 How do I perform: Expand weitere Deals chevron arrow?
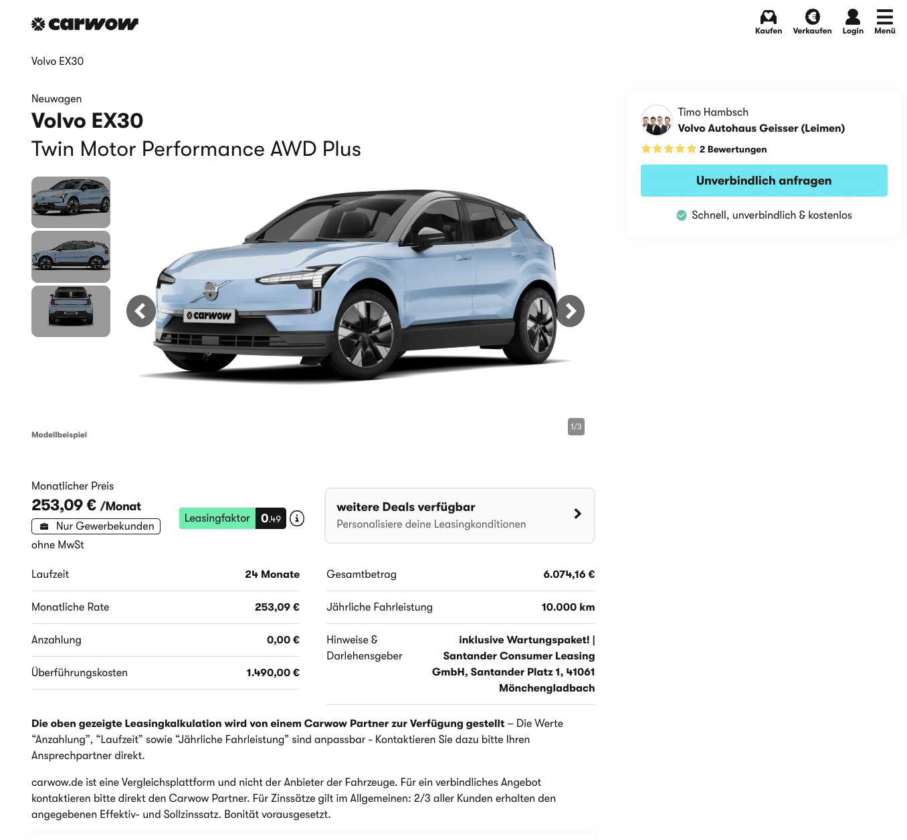pos(578,514)
